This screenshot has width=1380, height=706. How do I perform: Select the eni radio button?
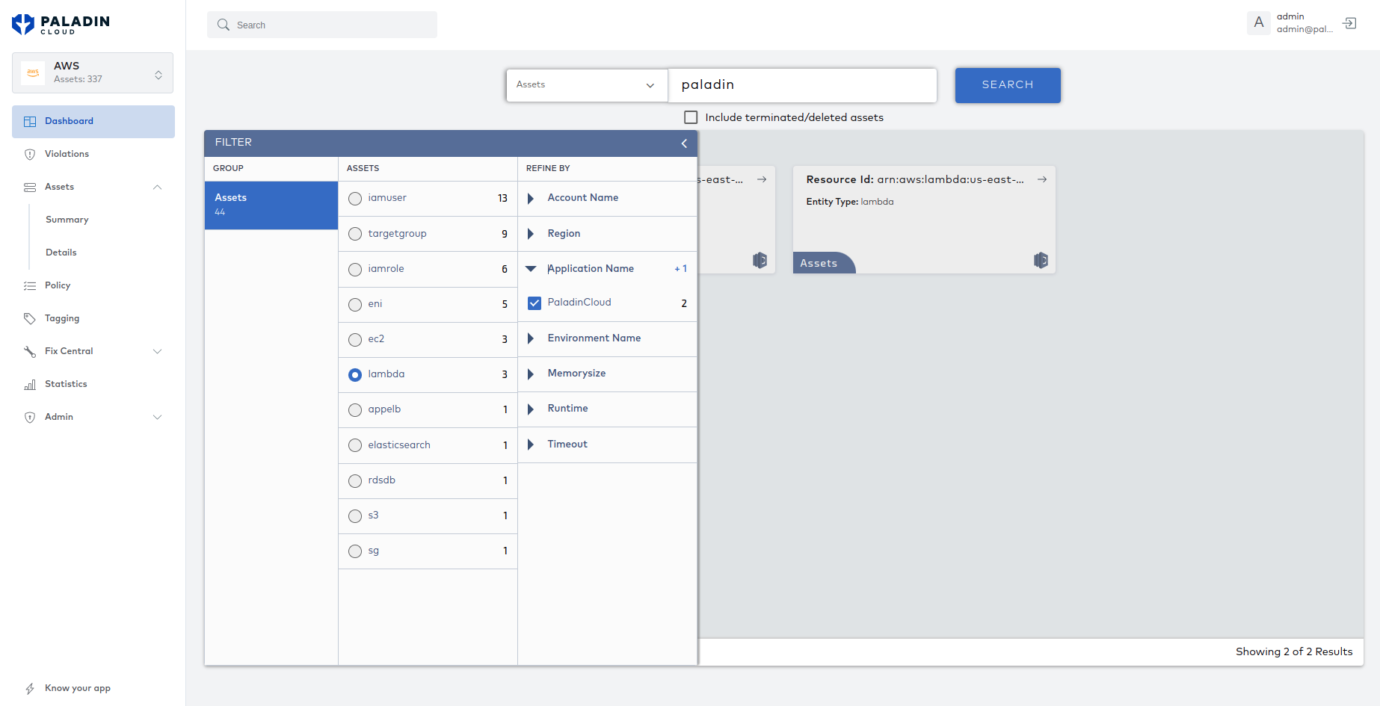coord(355,304)
